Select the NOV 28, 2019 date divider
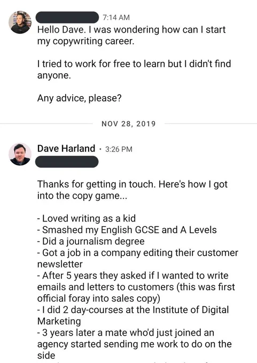Image resolution: width=257 pixels, height=363 pixels. (x=129, y=124)
